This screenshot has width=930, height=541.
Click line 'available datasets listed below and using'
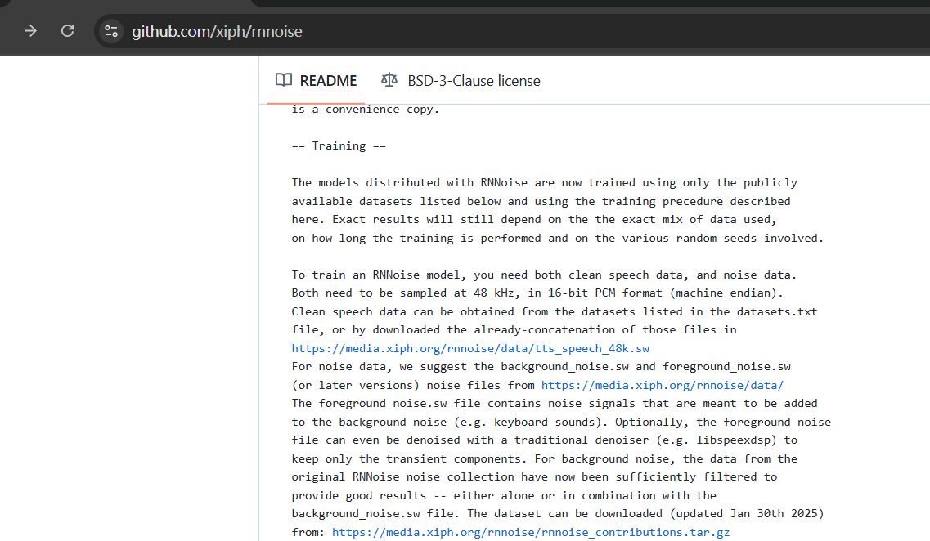coord(541,202)
